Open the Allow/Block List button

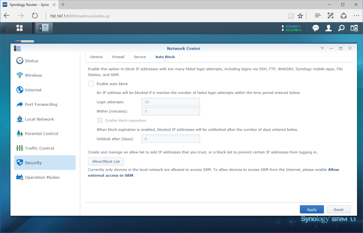106,161
